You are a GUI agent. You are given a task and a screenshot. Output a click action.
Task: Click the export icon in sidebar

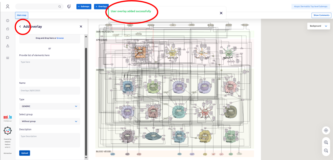8,46
